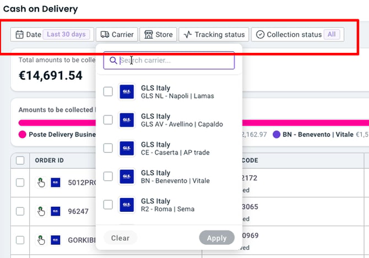Click the storefront icon in Store filter

[x=149, y=35]
